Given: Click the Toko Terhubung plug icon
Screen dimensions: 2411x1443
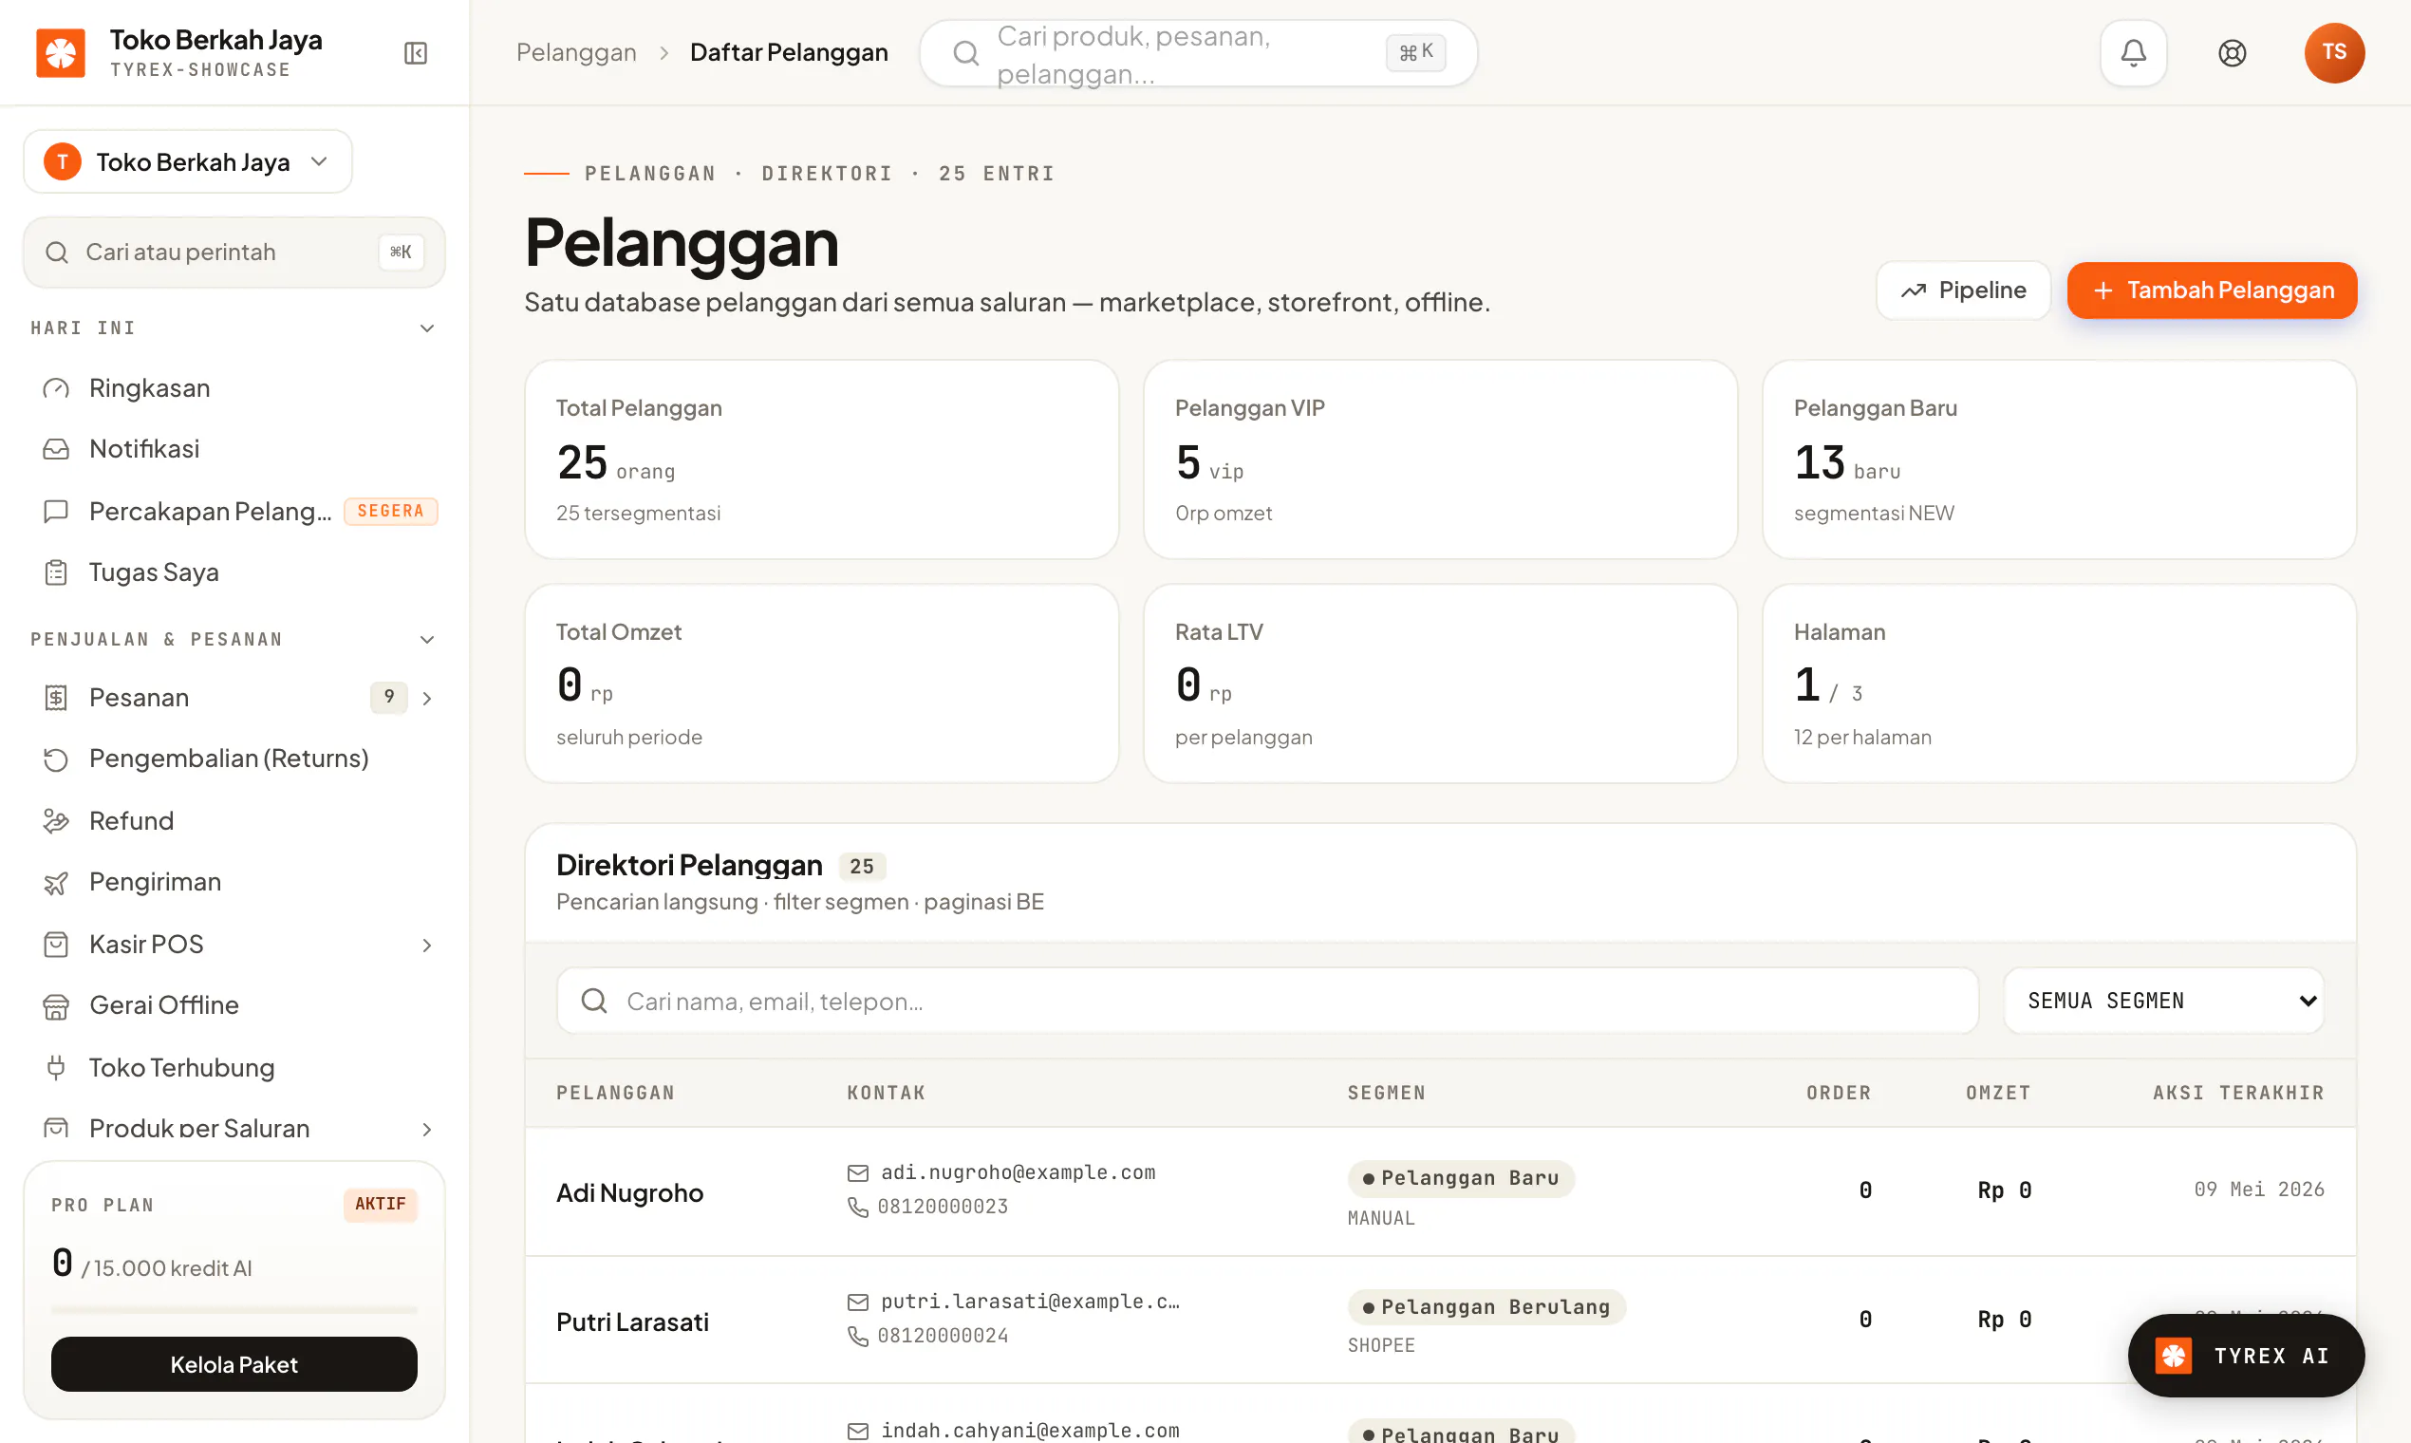Looking at the screenshot, I should click(x=55, y=1068).
